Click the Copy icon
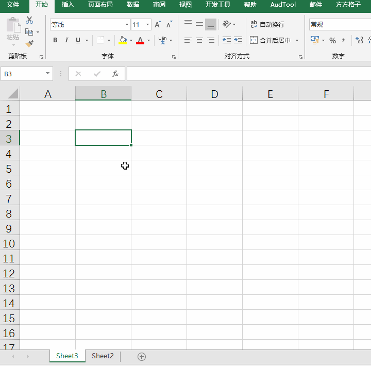 (x=29, y=32)
